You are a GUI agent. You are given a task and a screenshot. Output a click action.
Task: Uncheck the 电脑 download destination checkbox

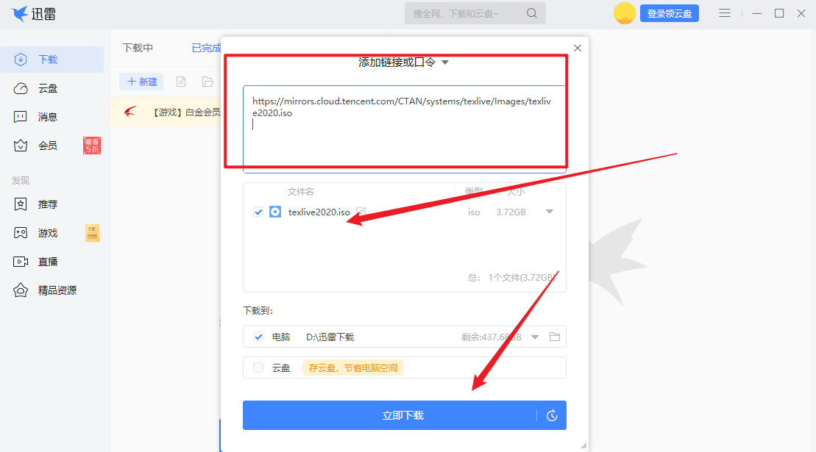click(258, 337)
